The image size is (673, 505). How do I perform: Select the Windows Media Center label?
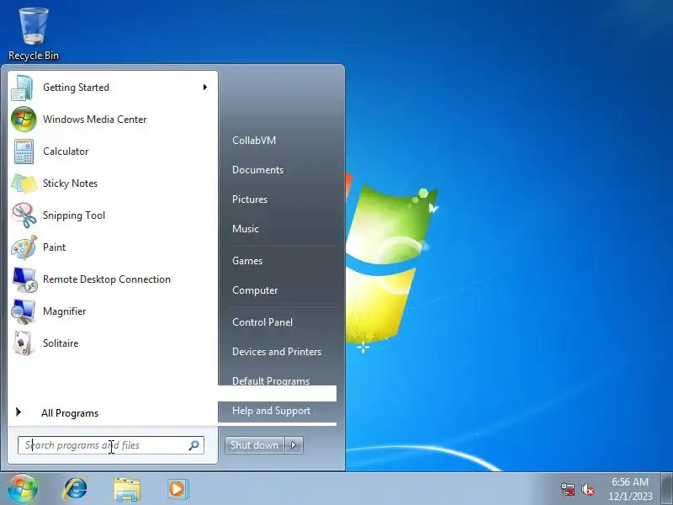tap(95, 120)
